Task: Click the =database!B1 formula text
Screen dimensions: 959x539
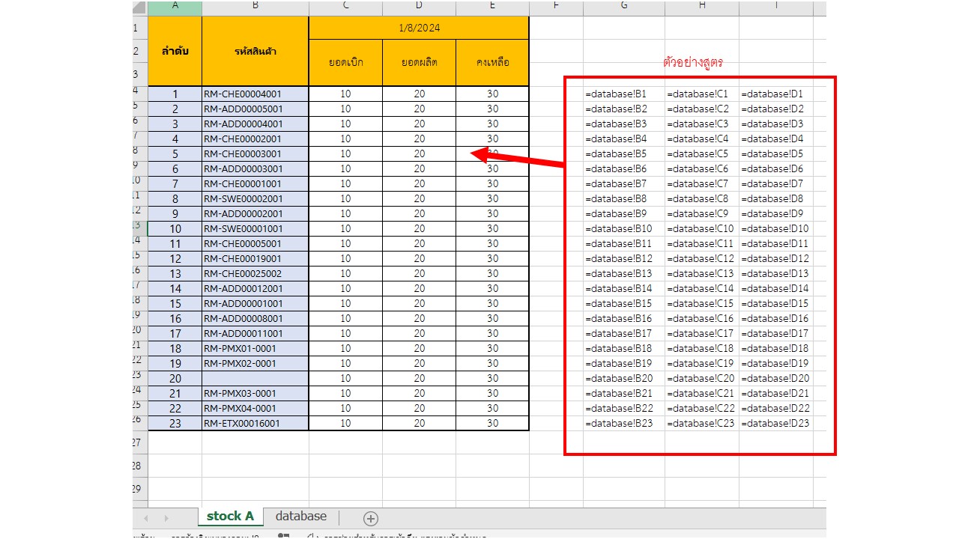Action: pyautogui.click(x=616, y=94)
